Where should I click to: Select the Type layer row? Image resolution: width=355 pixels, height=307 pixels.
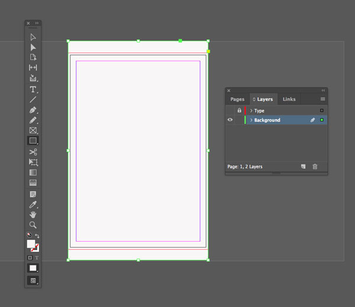coord(276,110)
